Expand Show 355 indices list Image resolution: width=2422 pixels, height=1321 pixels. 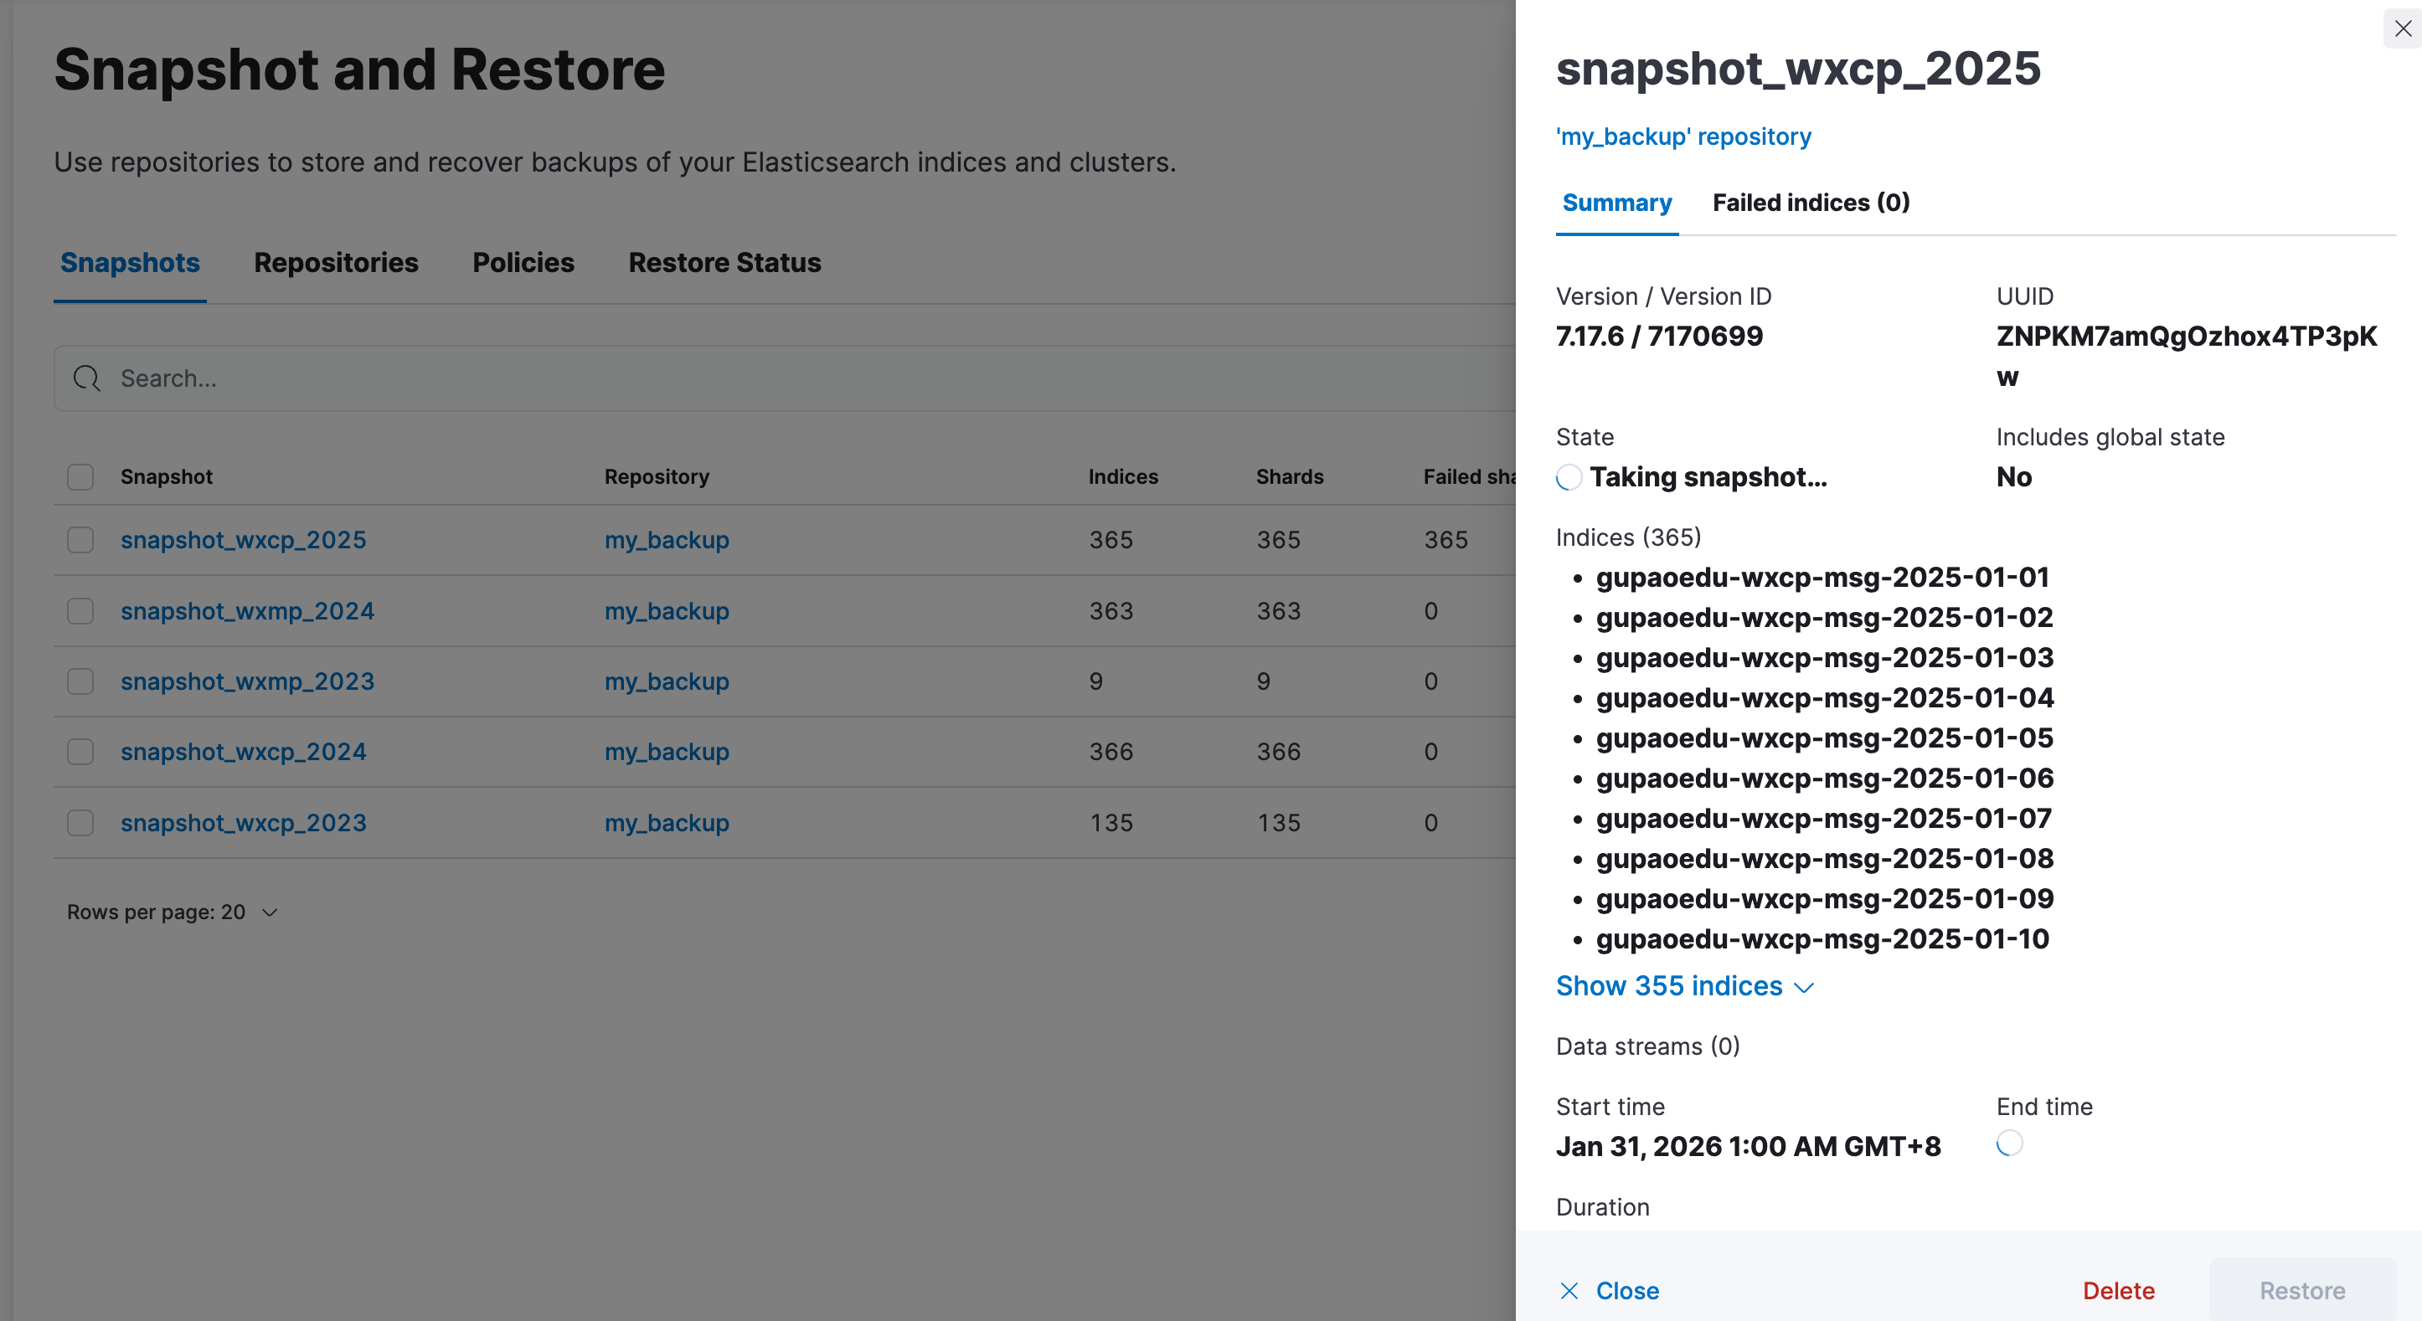[x=1669, y=985]
